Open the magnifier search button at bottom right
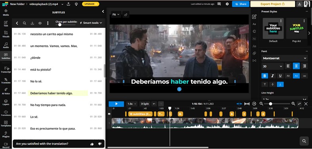Image resolution: width=312 pixels, height=149 pixels. [x=304, y=141]
